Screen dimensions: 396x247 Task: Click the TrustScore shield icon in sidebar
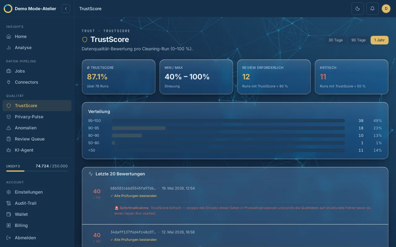(x=9, y=106)
